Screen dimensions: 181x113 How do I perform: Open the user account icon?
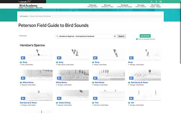point(156,2)
